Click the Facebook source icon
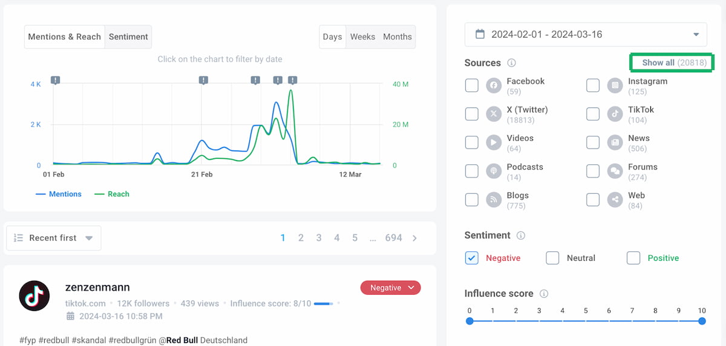 494,86
